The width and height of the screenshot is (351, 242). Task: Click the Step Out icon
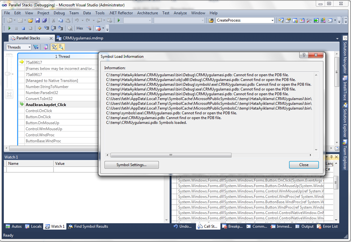point(60,28)
